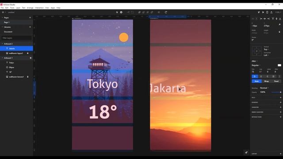
Task: Click the preview play button
Action: (x=263, y=12)
